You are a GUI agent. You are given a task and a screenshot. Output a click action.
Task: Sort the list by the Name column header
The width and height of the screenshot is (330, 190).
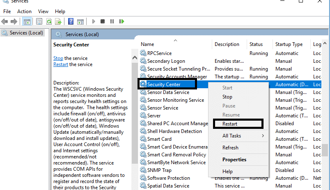tap(147, 44)
